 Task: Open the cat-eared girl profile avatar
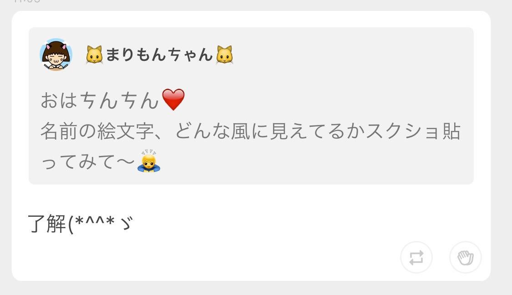click(x=56, y=54)
